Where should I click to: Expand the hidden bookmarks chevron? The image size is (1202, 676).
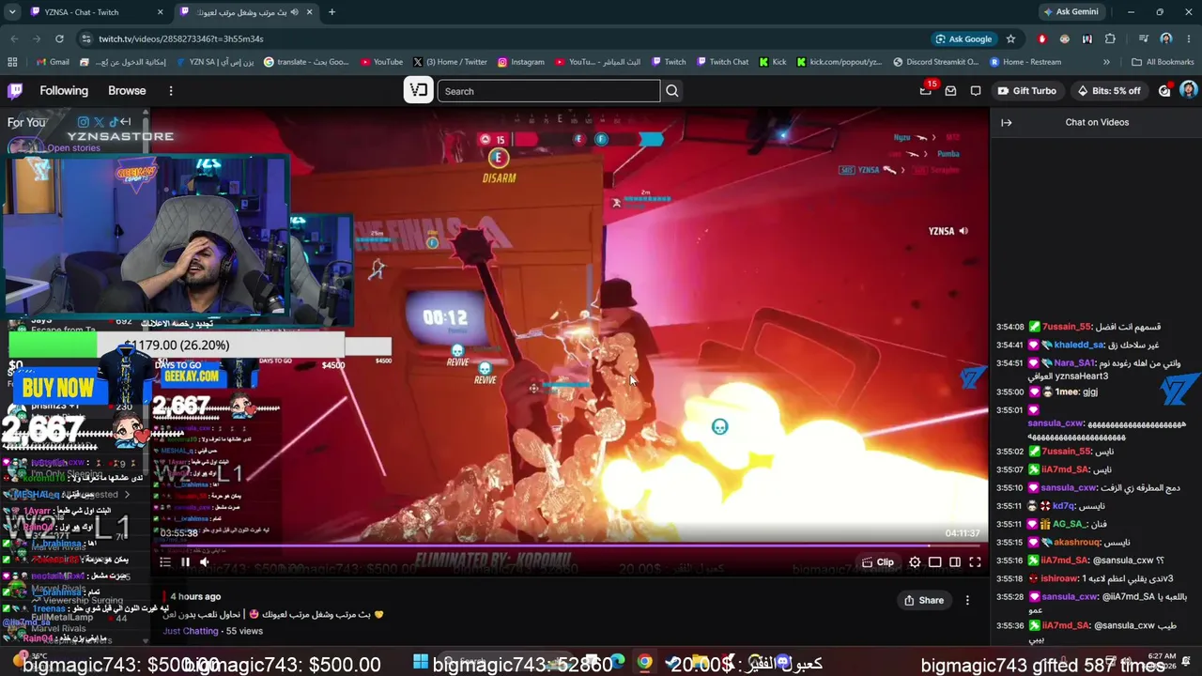pos(1106,62)
